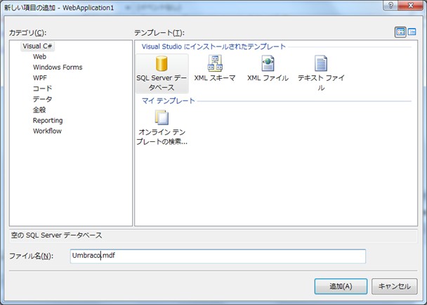Click Visual Studio にインストールされたテンプレート header
This screenshot has width=427, height=305.
coord(213,46)
